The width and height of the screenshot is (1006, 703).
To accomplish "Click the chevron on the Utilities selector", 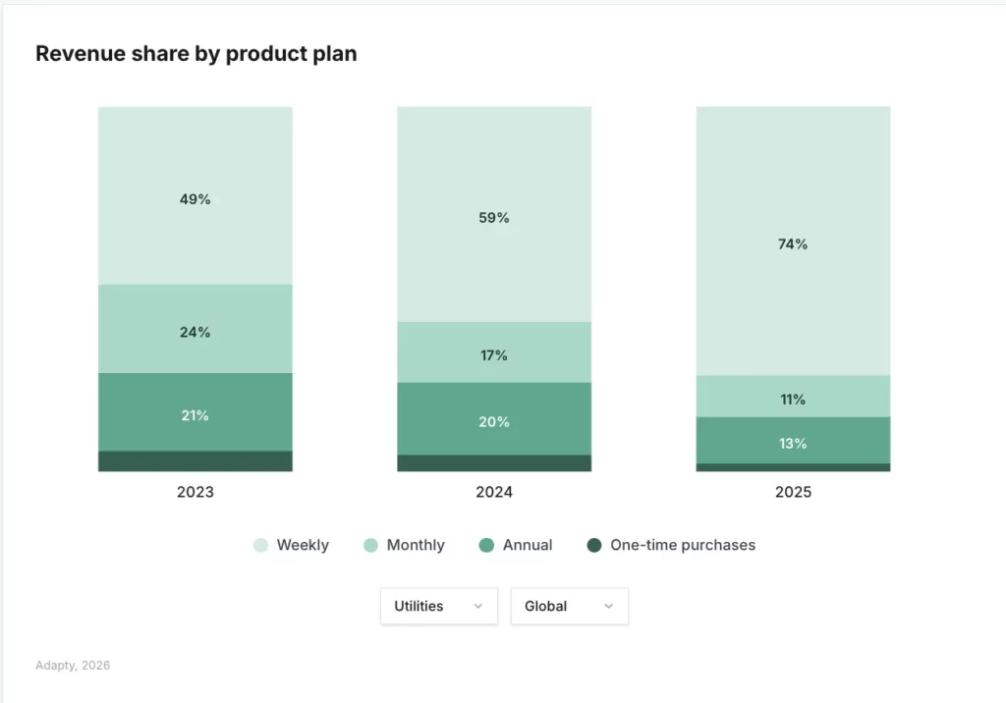I will [478, 606].
